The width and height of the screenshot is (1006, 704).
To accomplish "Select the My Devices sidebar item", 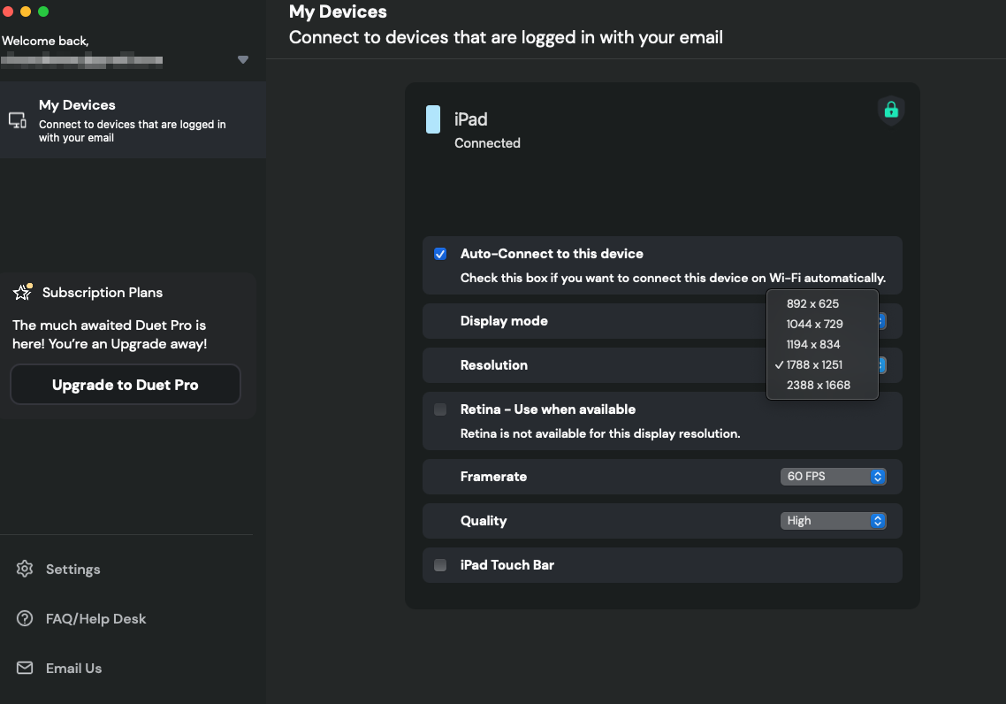I will point(133,120).
